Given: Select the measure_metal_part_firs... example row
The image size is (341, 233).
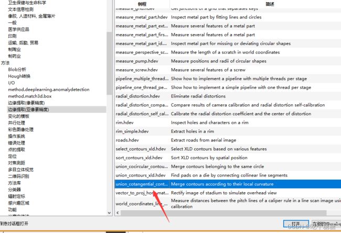Looking at the screenshot, I should coord(228,35).
